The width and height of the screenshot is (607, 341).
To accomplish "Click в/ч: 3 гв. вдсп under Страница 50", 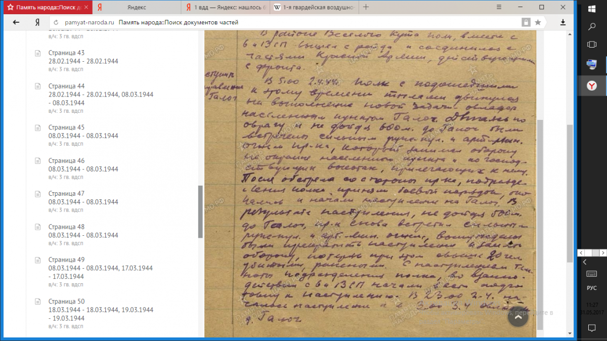I will (x=66, y=327).
